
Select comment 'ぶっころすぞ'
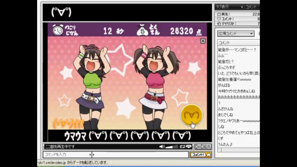[226, 67]
